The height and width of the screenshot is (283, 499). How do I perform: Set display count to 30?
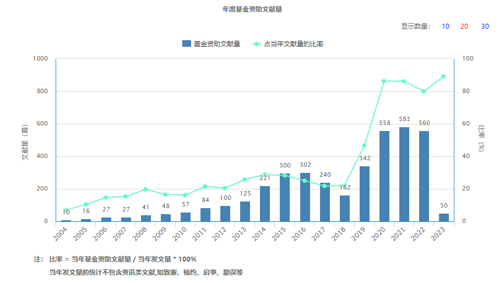(485, 26)
